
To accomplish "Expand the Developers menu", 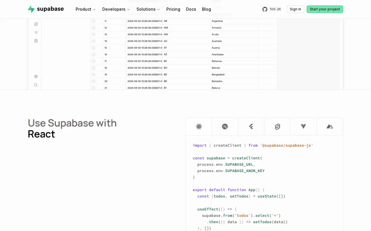I will click(x=116, y=9).
